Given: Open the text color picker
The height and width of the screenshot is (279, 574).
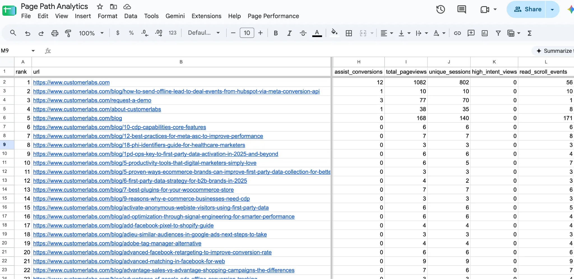Looking at the screenshot, I should (317, 33).
